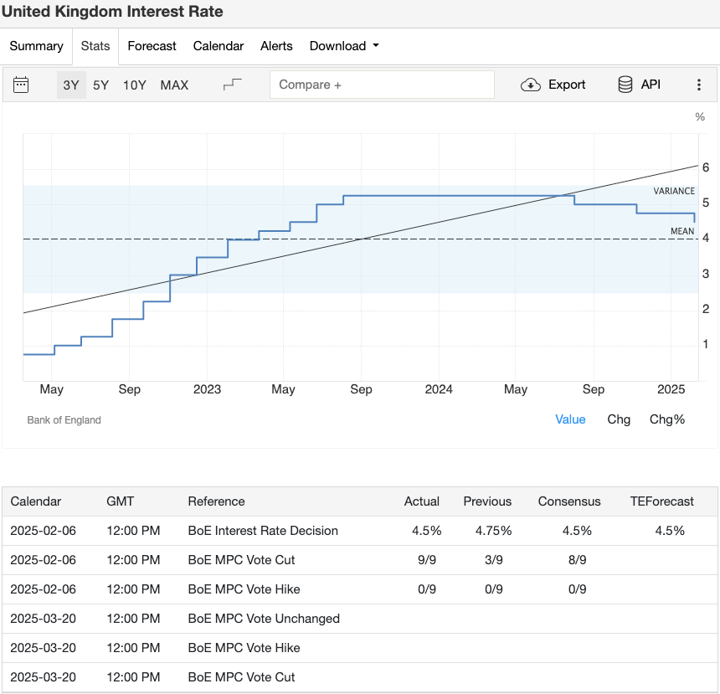Select the Value chart mode
720x694 pixels.
[570, 419]
